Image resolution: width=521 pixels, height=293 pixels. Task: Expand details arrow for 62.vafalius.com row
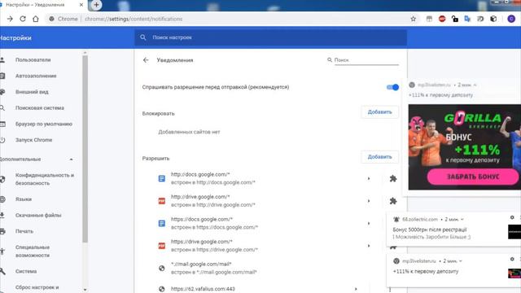356,289
